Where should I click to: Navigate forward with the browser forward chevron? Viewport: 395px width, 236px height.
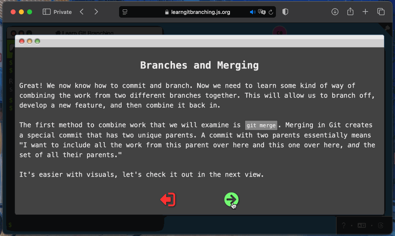tap(96, 12)
